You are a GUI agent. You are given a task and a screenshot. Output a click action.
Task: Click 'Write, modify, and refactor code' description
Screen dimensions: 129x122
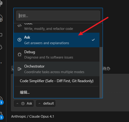pos(48,29)
